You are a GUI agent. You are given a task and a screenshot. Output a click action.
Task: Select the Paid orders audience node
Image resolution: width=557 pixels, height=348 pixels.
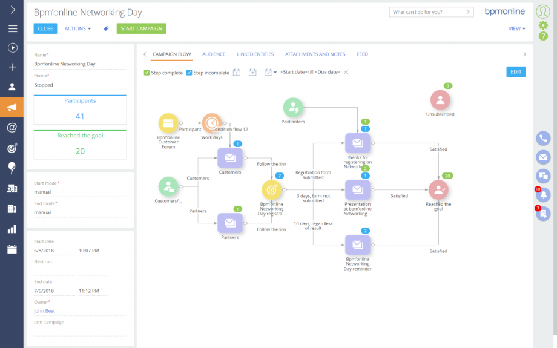293,108
